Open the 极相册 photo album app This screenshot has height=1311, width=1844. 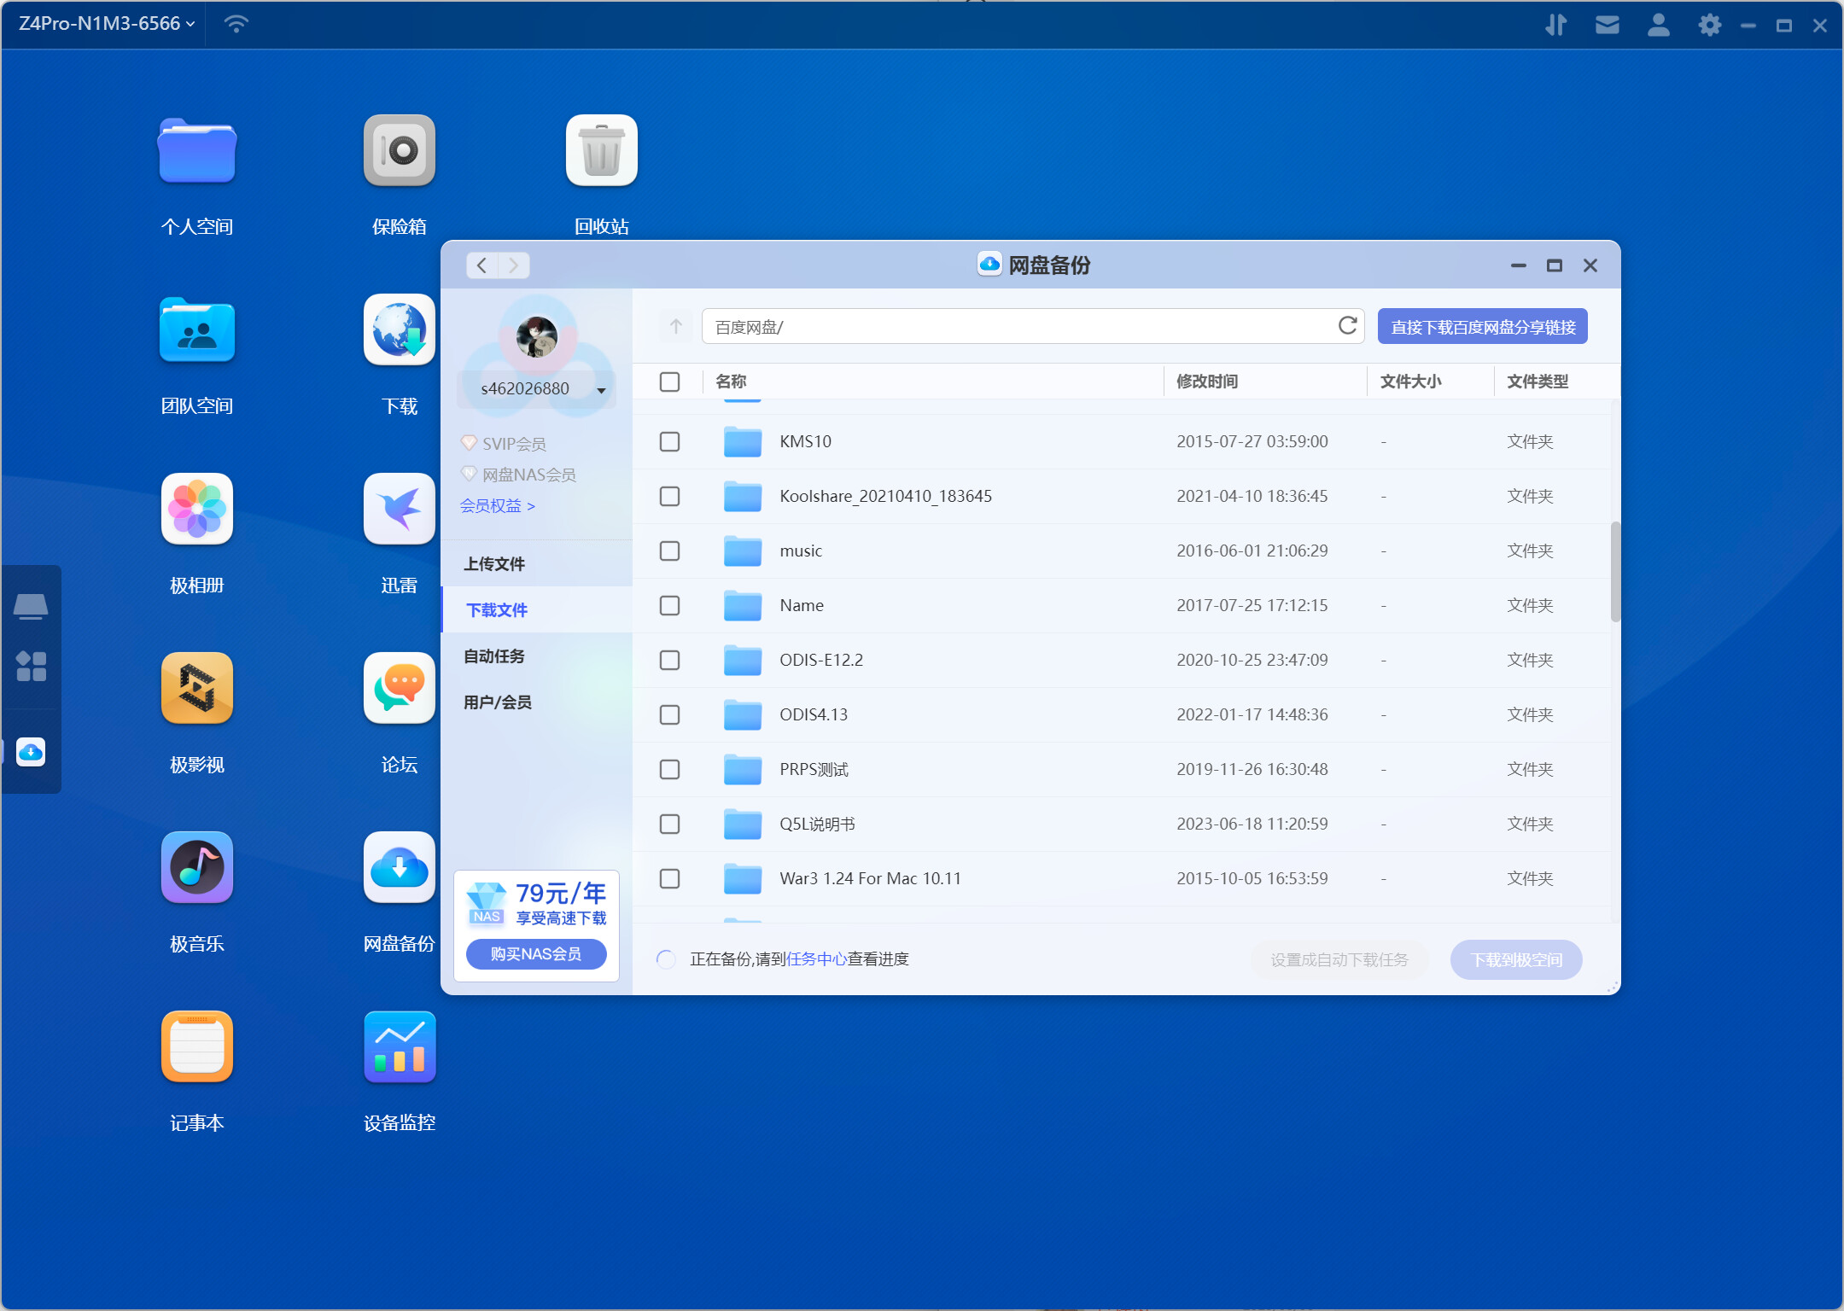coord(196,510)
